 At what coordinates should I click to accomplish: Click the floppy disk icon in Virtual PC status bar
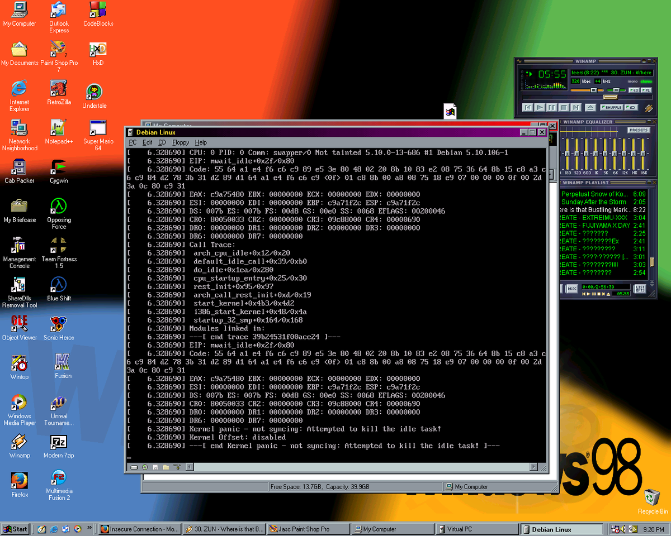[x=155, y=467]
